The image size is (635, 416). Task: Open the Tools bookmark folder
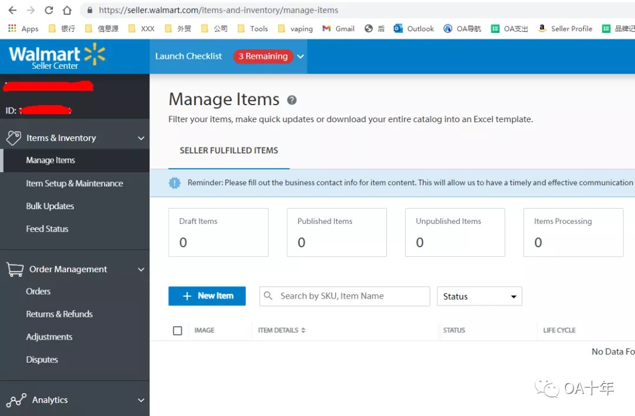tap(253, 28)
